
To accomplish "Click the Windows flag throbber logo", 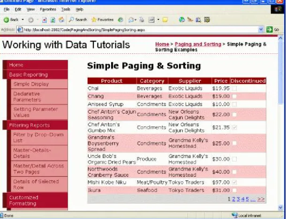I will 278,9.
